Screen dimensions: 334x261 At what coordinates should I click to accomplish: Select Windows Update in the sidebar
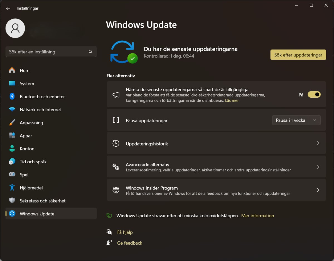[x=51, y=214]
